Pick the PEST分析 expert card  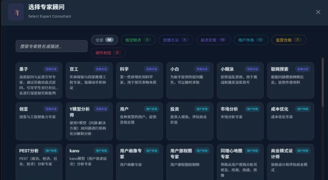[x=39, y=160]
